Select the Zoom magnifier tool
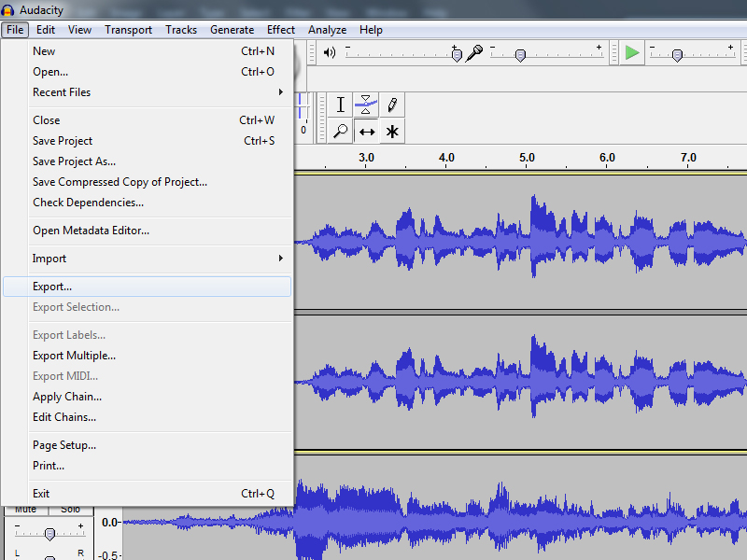The image size is (747, 560). point(340,131)
